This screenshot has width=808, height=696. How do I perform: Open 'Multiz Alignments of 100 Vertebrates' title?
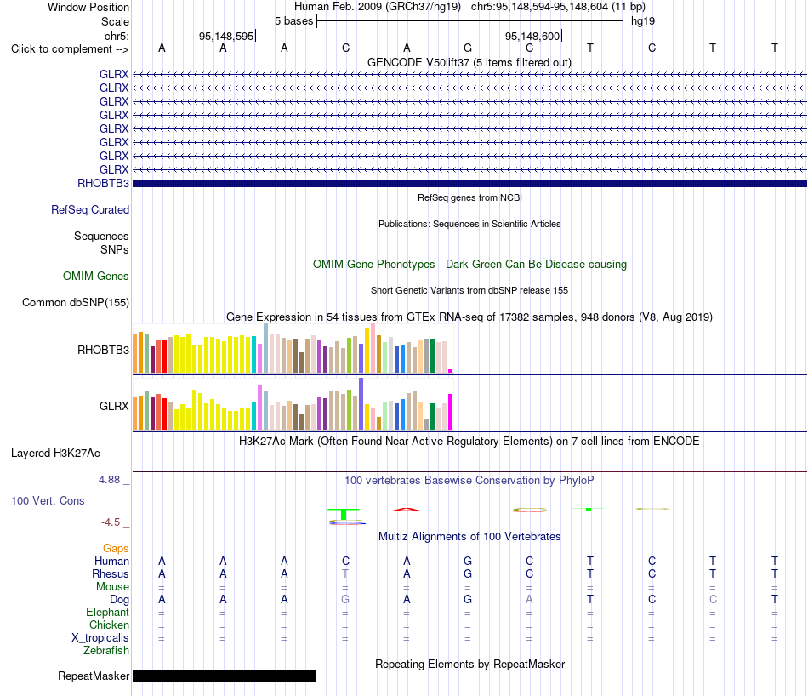[x=469, y=537]
